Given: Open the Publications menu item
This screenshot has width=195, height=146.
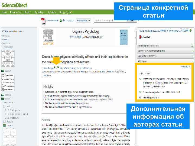Looking at the screenshot, I should pos(15,12).
